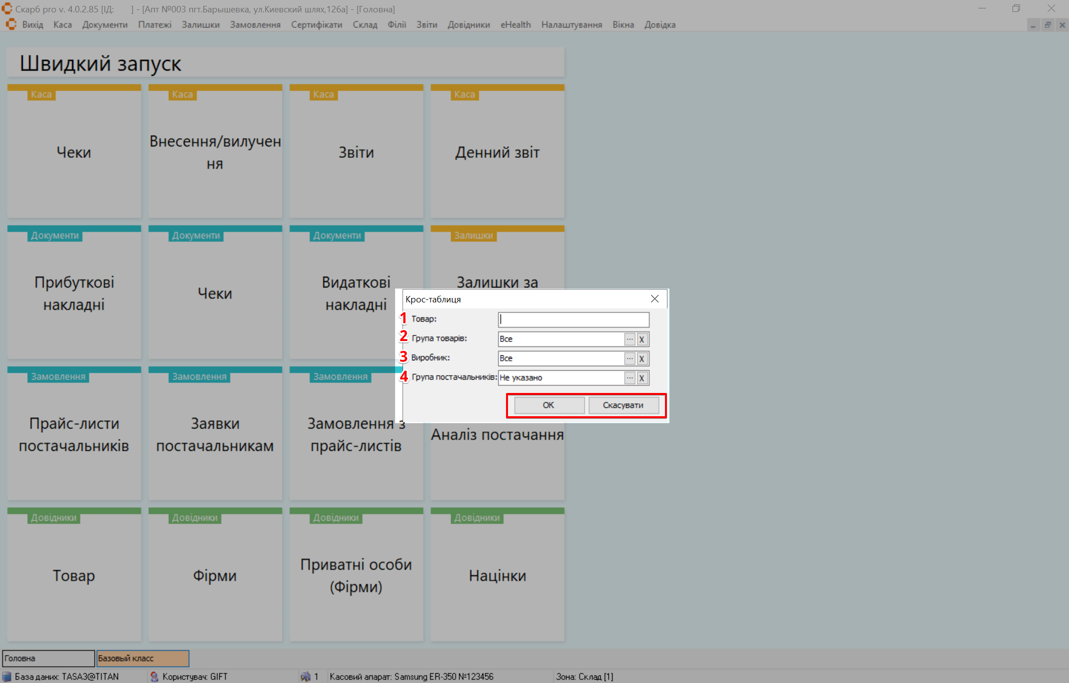1069x683 pixels.
Task: Open the Налаштування menu
Action: click(x=571, y=25)
